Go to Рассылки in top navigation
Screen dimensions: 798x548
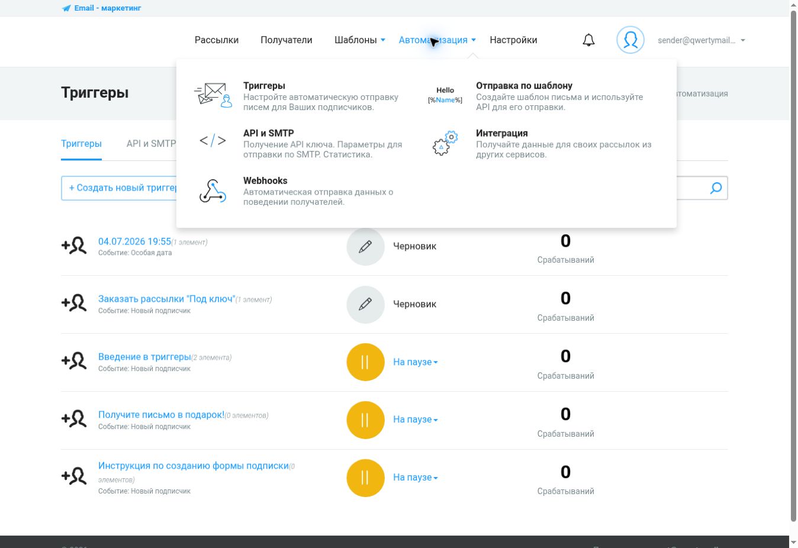point(217,40)
